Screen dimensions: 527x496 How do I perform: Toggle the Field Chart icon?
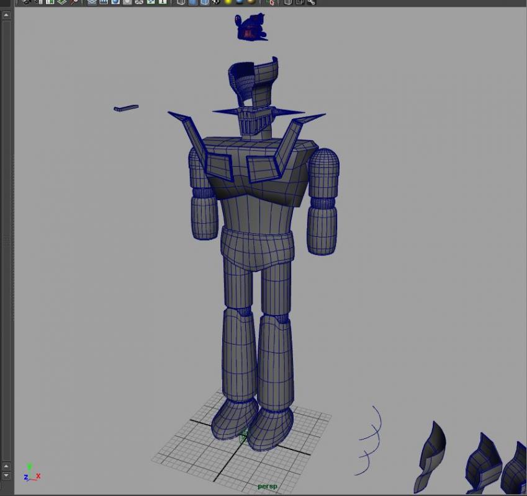[x=139, y=2]
